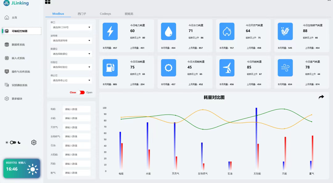Click the water consumption droplet icon

tap(168, 31)
